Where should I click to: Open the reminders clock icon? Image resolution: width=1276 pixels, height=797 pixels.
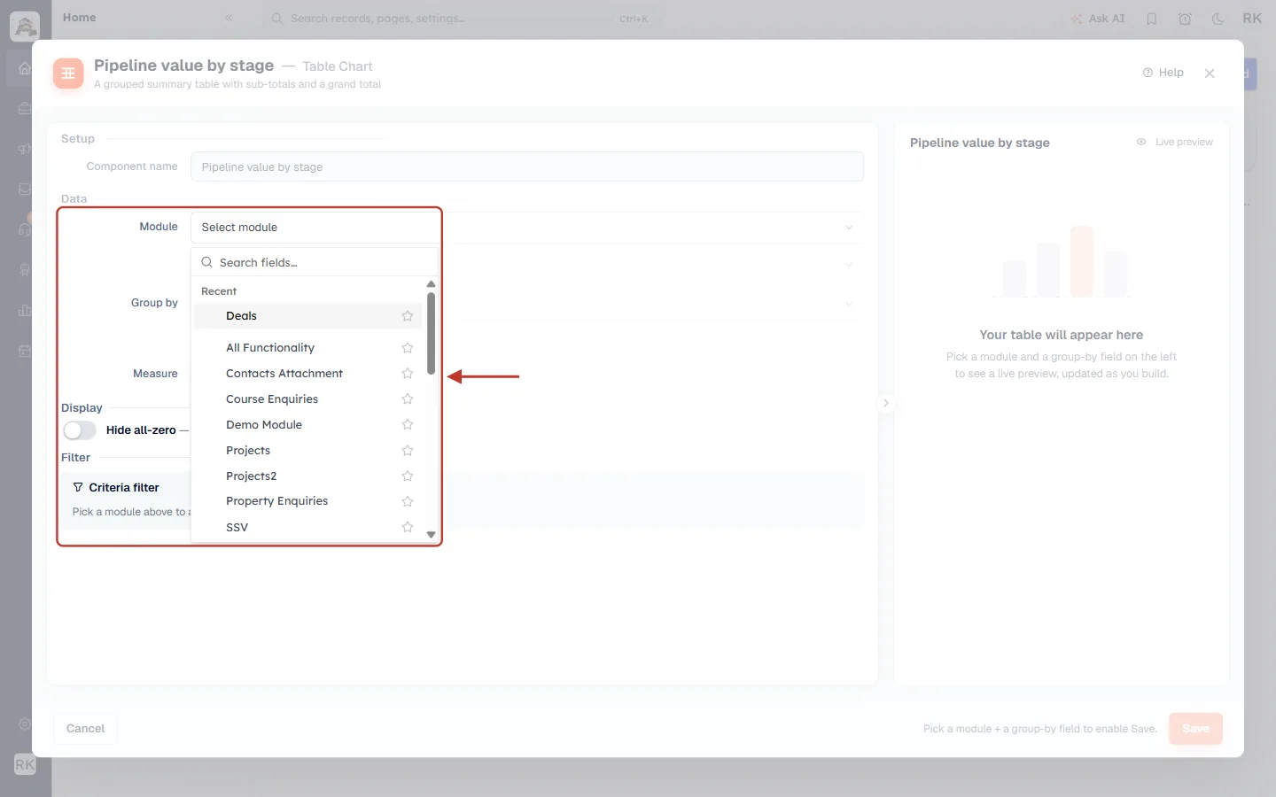coord(1185,19)
